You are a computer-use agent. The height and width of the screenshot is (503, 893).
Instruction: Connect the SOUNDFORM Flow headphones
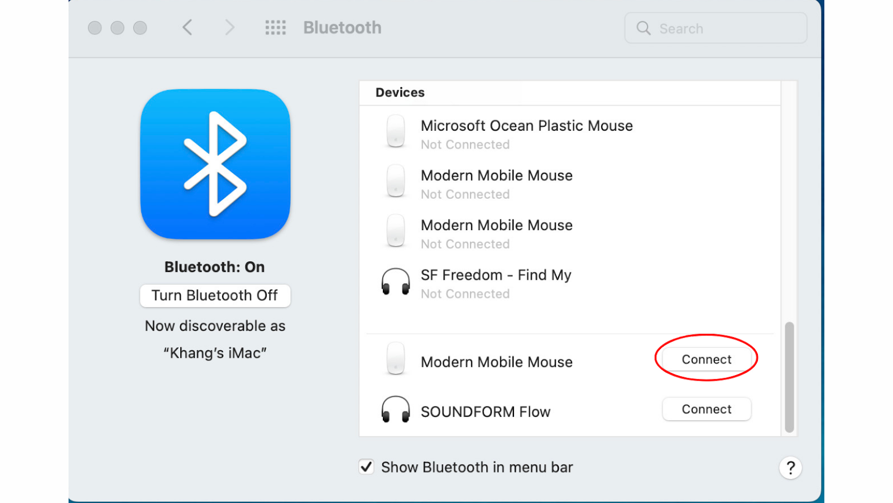[x=707, y=409]
